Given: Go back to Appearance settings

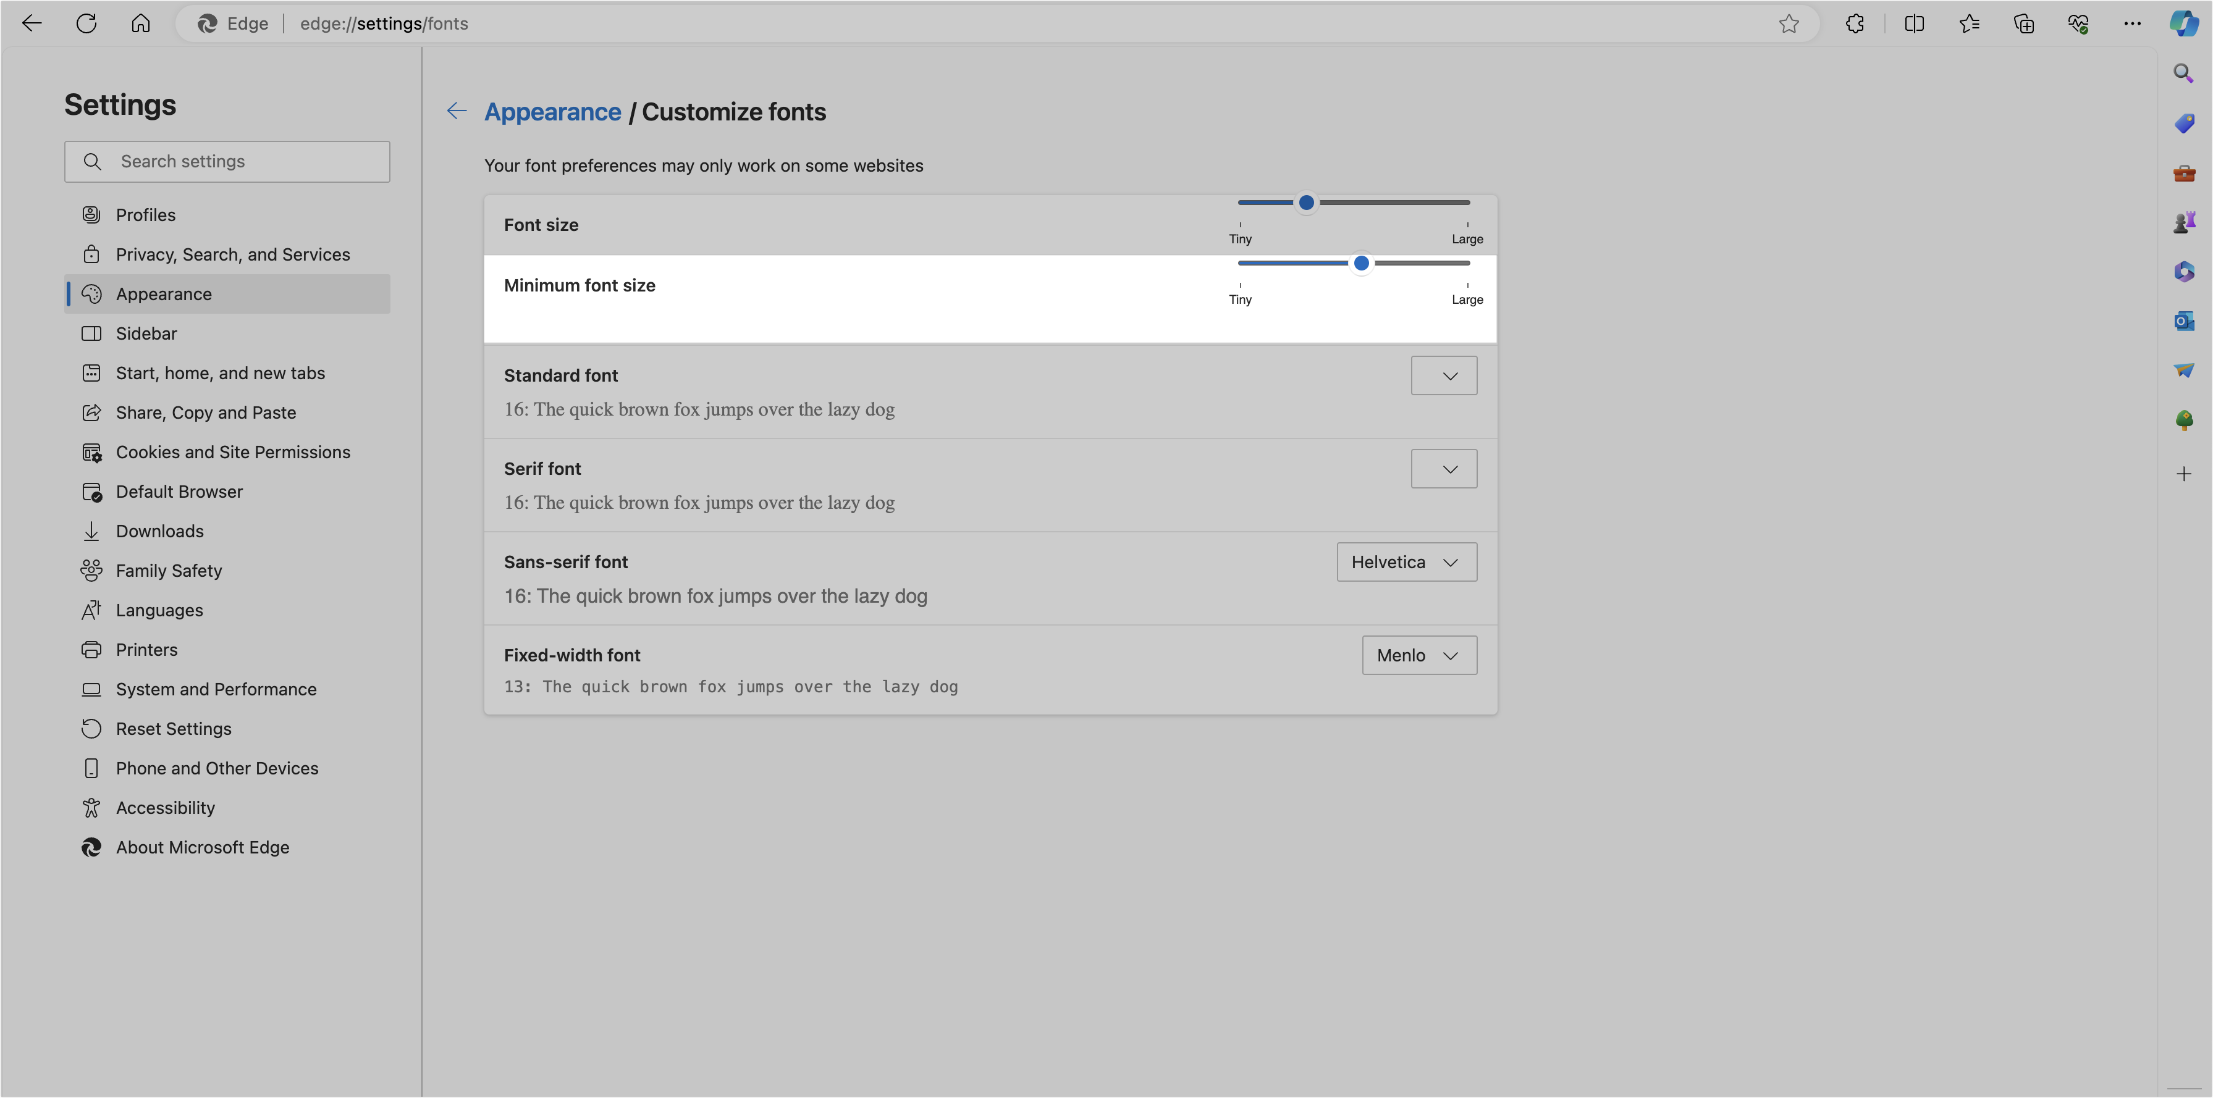Looking at the screenshot, I should [x=552, y=112].
